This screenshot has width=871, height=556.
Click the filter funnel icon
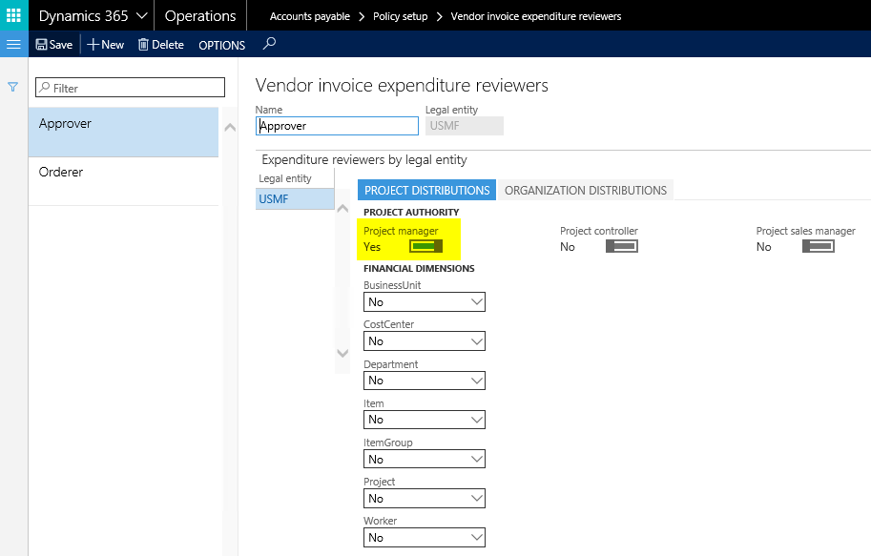click(x=13, y=87)
